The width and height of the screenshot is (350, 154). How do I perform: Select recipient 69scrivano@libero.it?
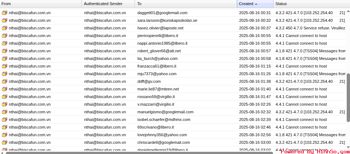coord(156,127)
